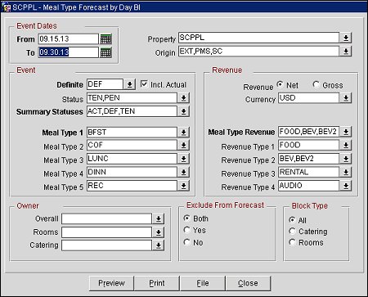
Task: Click the empty Catering owner field
Action: 106,245
